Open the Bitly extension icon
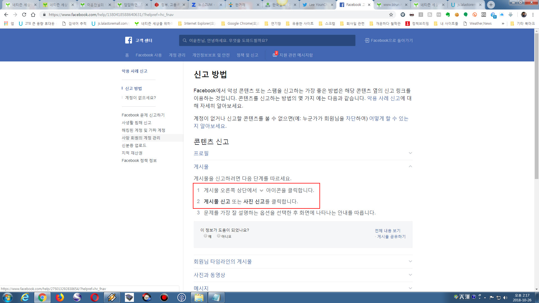This screenshot has height=303, width=539. tap(475, 15)
